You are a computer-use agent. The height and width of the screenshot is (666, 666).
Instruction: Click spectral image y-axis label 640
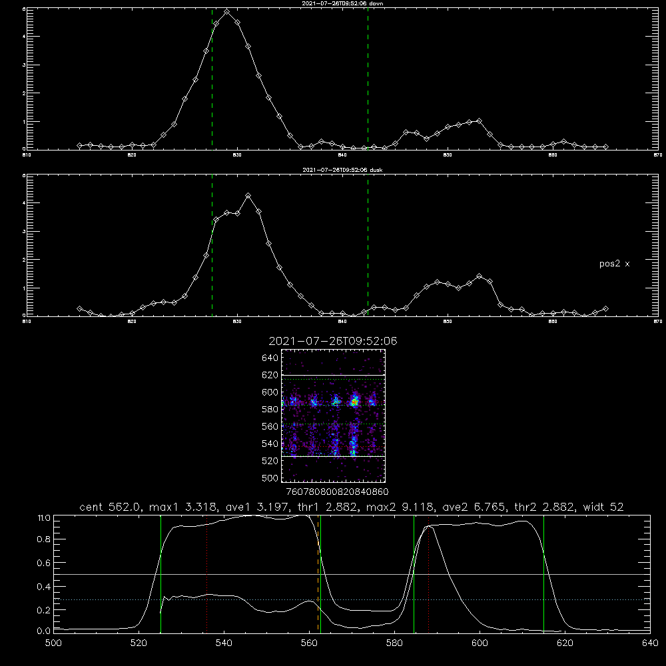click(270, 358)
